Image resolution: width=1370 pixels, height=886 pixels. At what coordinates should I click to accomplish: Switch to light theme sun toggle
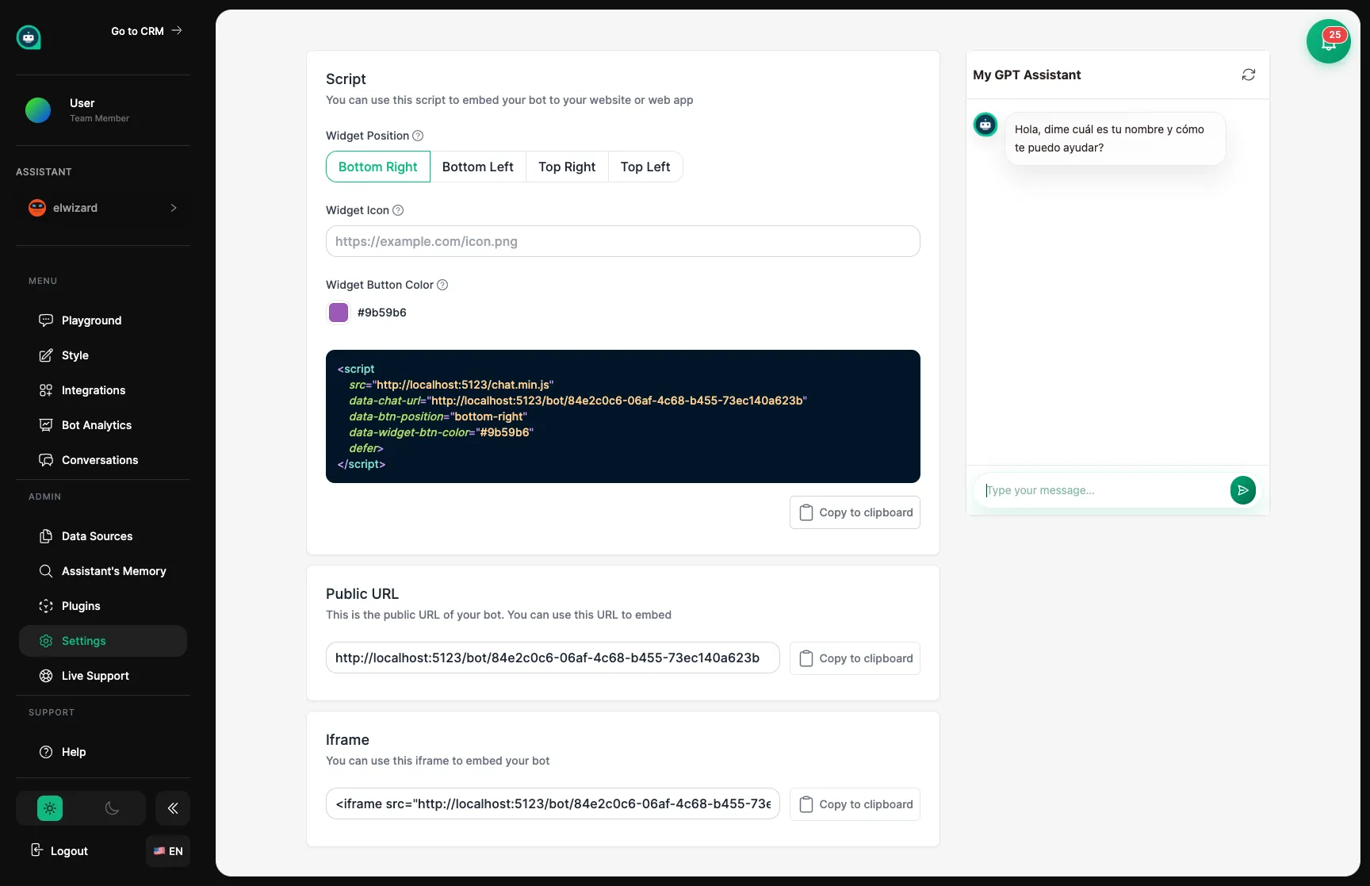[50, 808]
